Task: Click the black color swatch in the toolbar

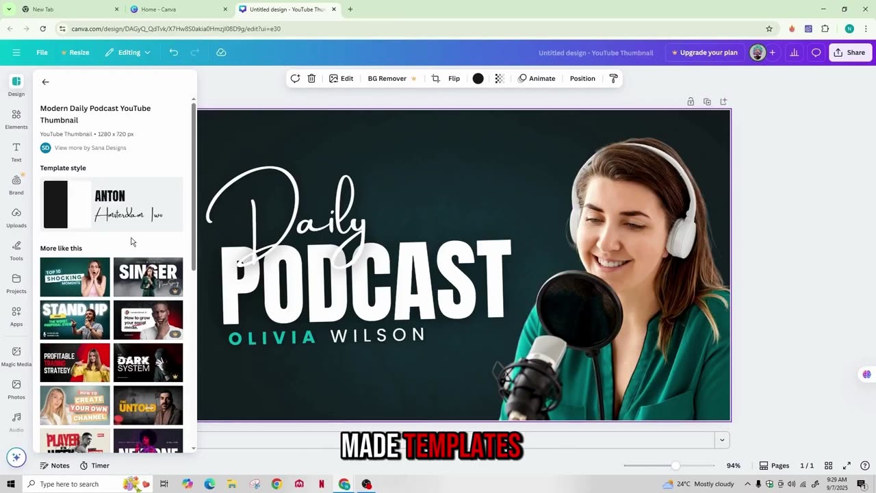Action: click(x=478, y=79)
